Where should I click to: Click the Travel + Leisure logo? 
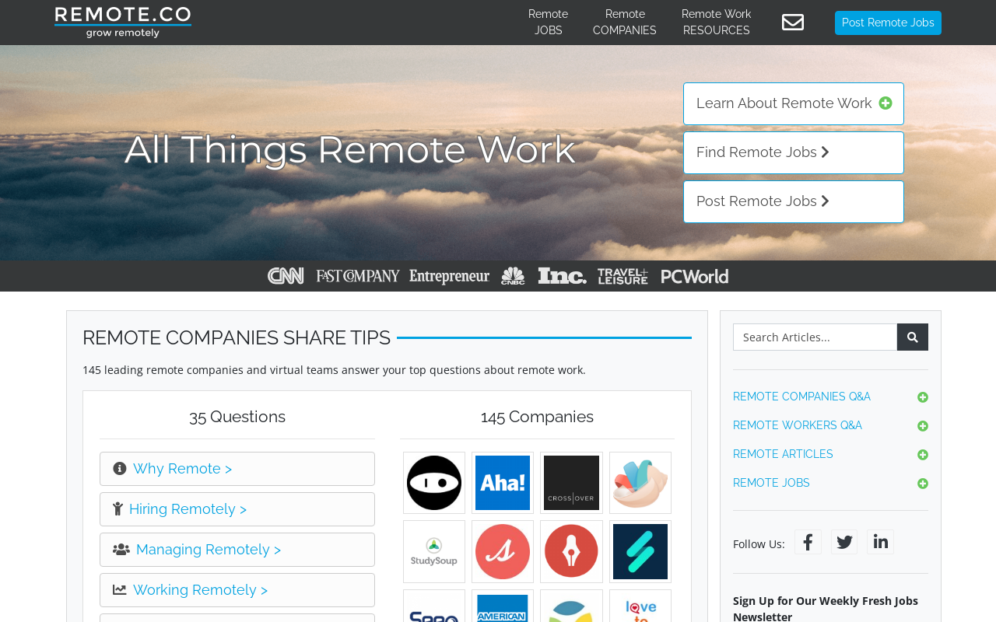[623, 276]
